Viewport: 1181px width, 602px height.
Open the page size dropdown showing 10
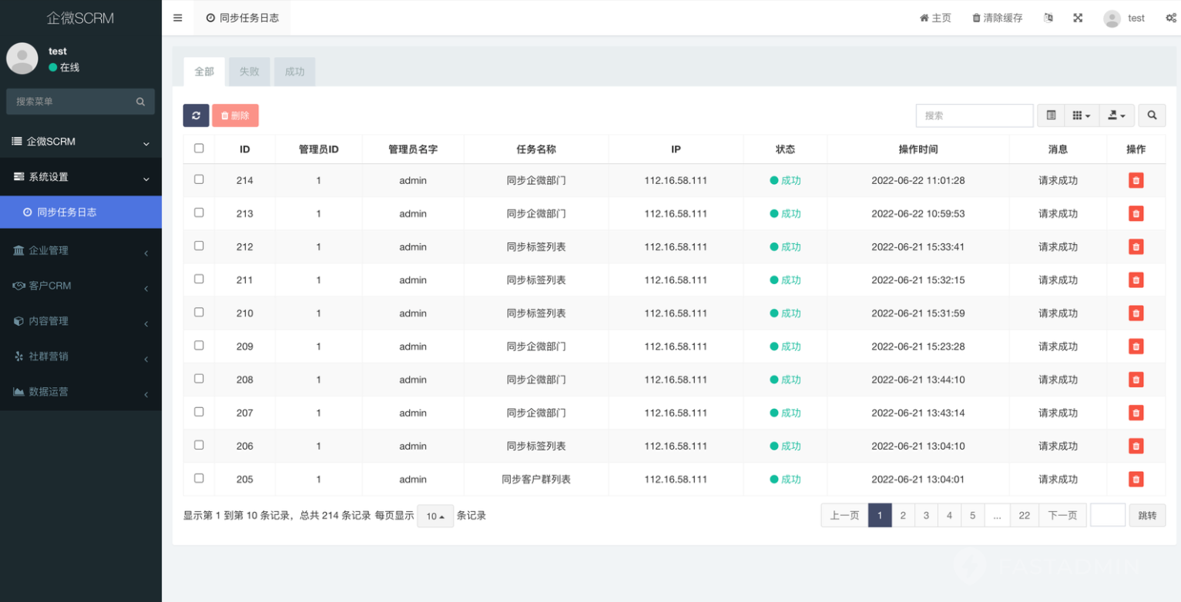(435, 516)
